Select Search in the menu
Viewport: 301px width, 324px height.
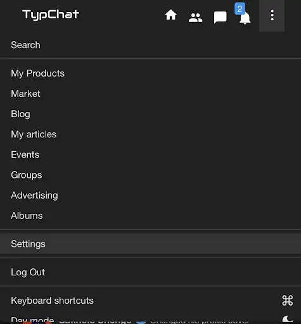pyautogui.click(x=150, y=45)
